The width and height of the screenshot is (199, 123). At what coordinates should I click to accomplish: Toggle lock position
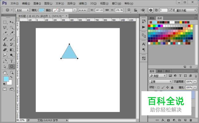167,88
